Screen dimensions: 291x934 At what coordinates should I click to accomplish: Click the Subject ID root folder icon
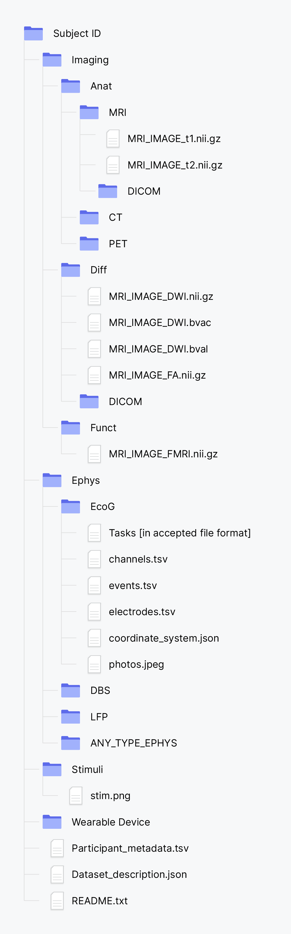33,33
